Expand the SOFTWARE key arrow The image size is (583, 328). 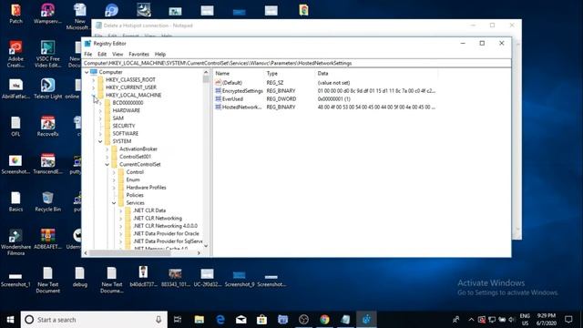click(100, 134)
